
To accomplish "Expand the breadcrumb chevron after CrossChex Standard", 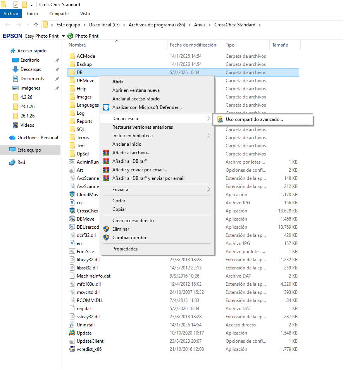I will 260,25.
